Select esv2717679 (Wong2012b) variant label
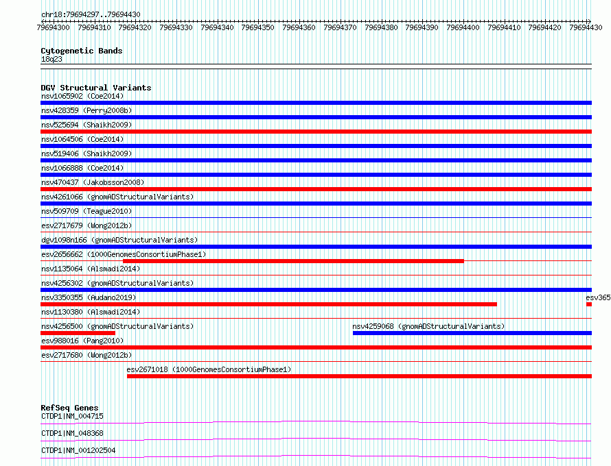 point(87,225)
